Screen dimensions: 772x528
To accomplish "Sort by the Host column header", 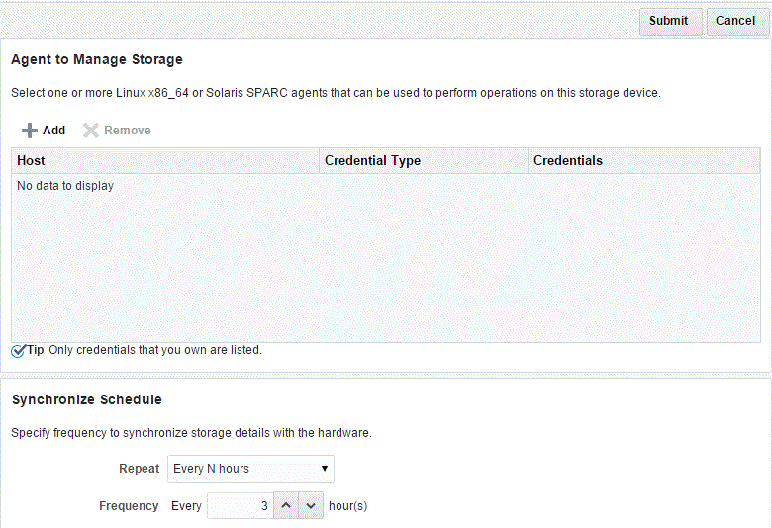I will coord(32,161).
